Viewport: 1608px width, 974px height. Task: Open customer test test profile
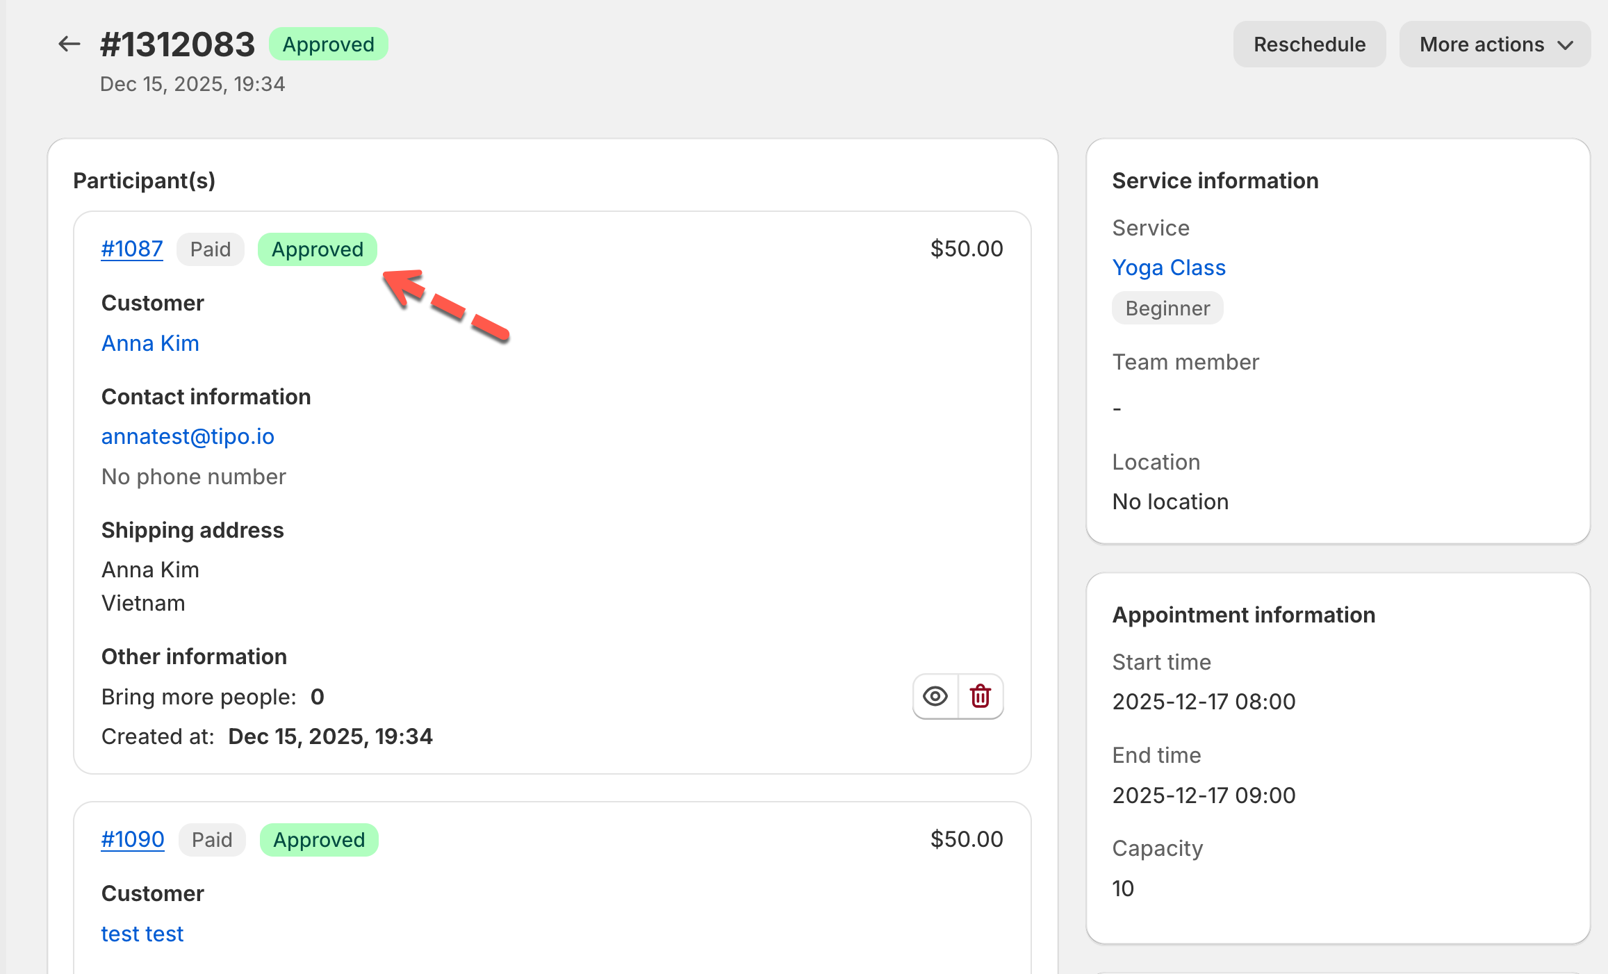tap(142, 934)
